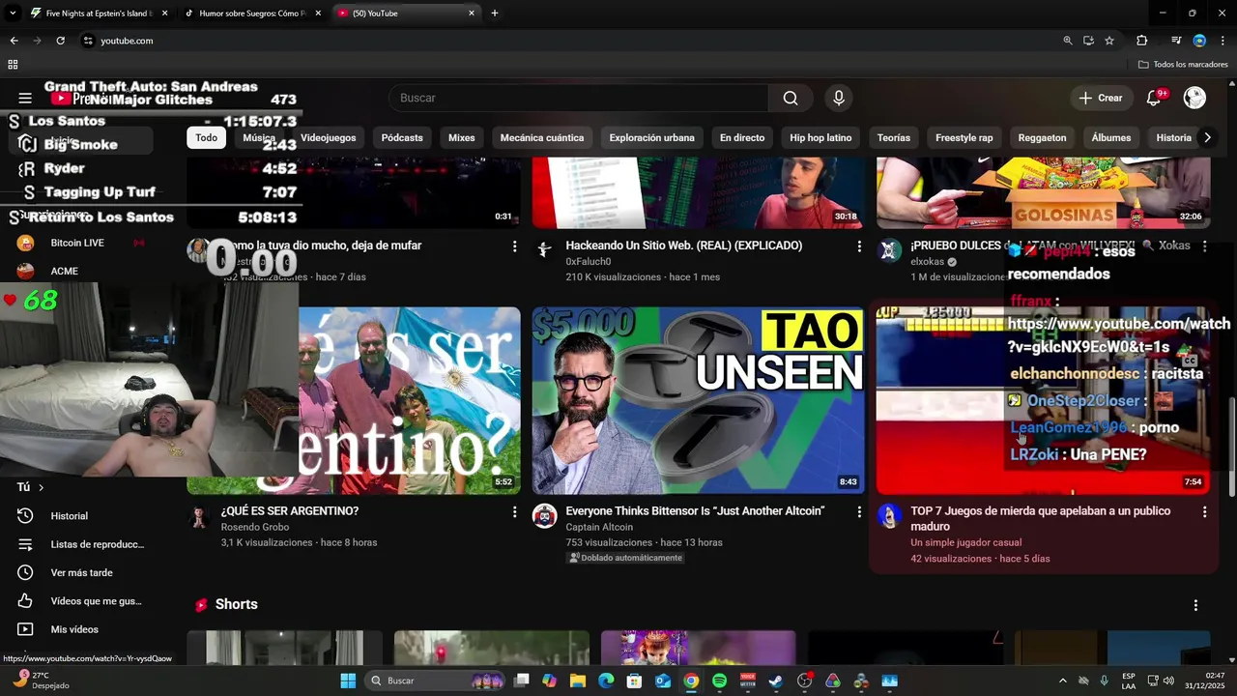The image size is (1237, 696).
Task: Open the tab search dropdown
Action: tap(14, 13)
